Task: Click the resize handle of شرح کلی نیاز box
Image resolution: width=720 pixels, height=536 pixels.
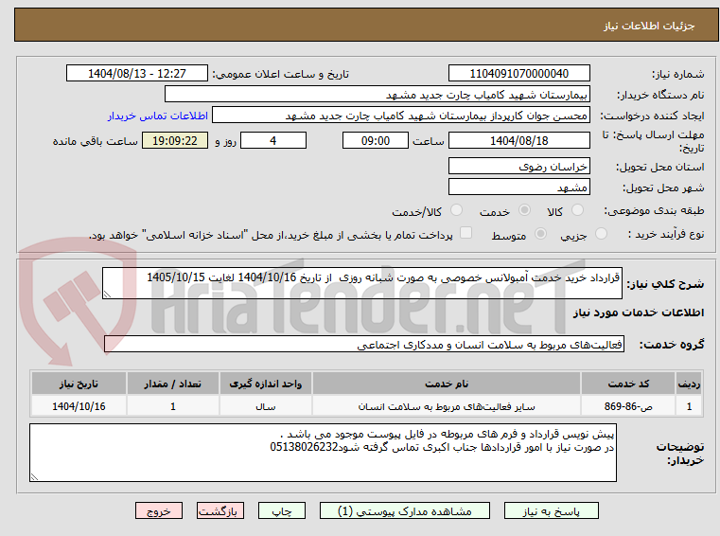Action: coord(107,295)
